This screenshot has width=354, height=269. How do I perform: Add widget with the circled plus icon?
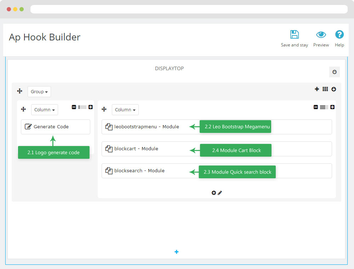click(213, 193)
